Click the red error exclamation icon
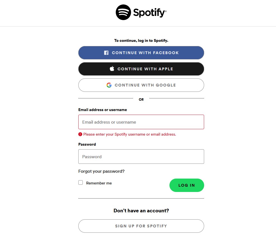 pos(80,134)
